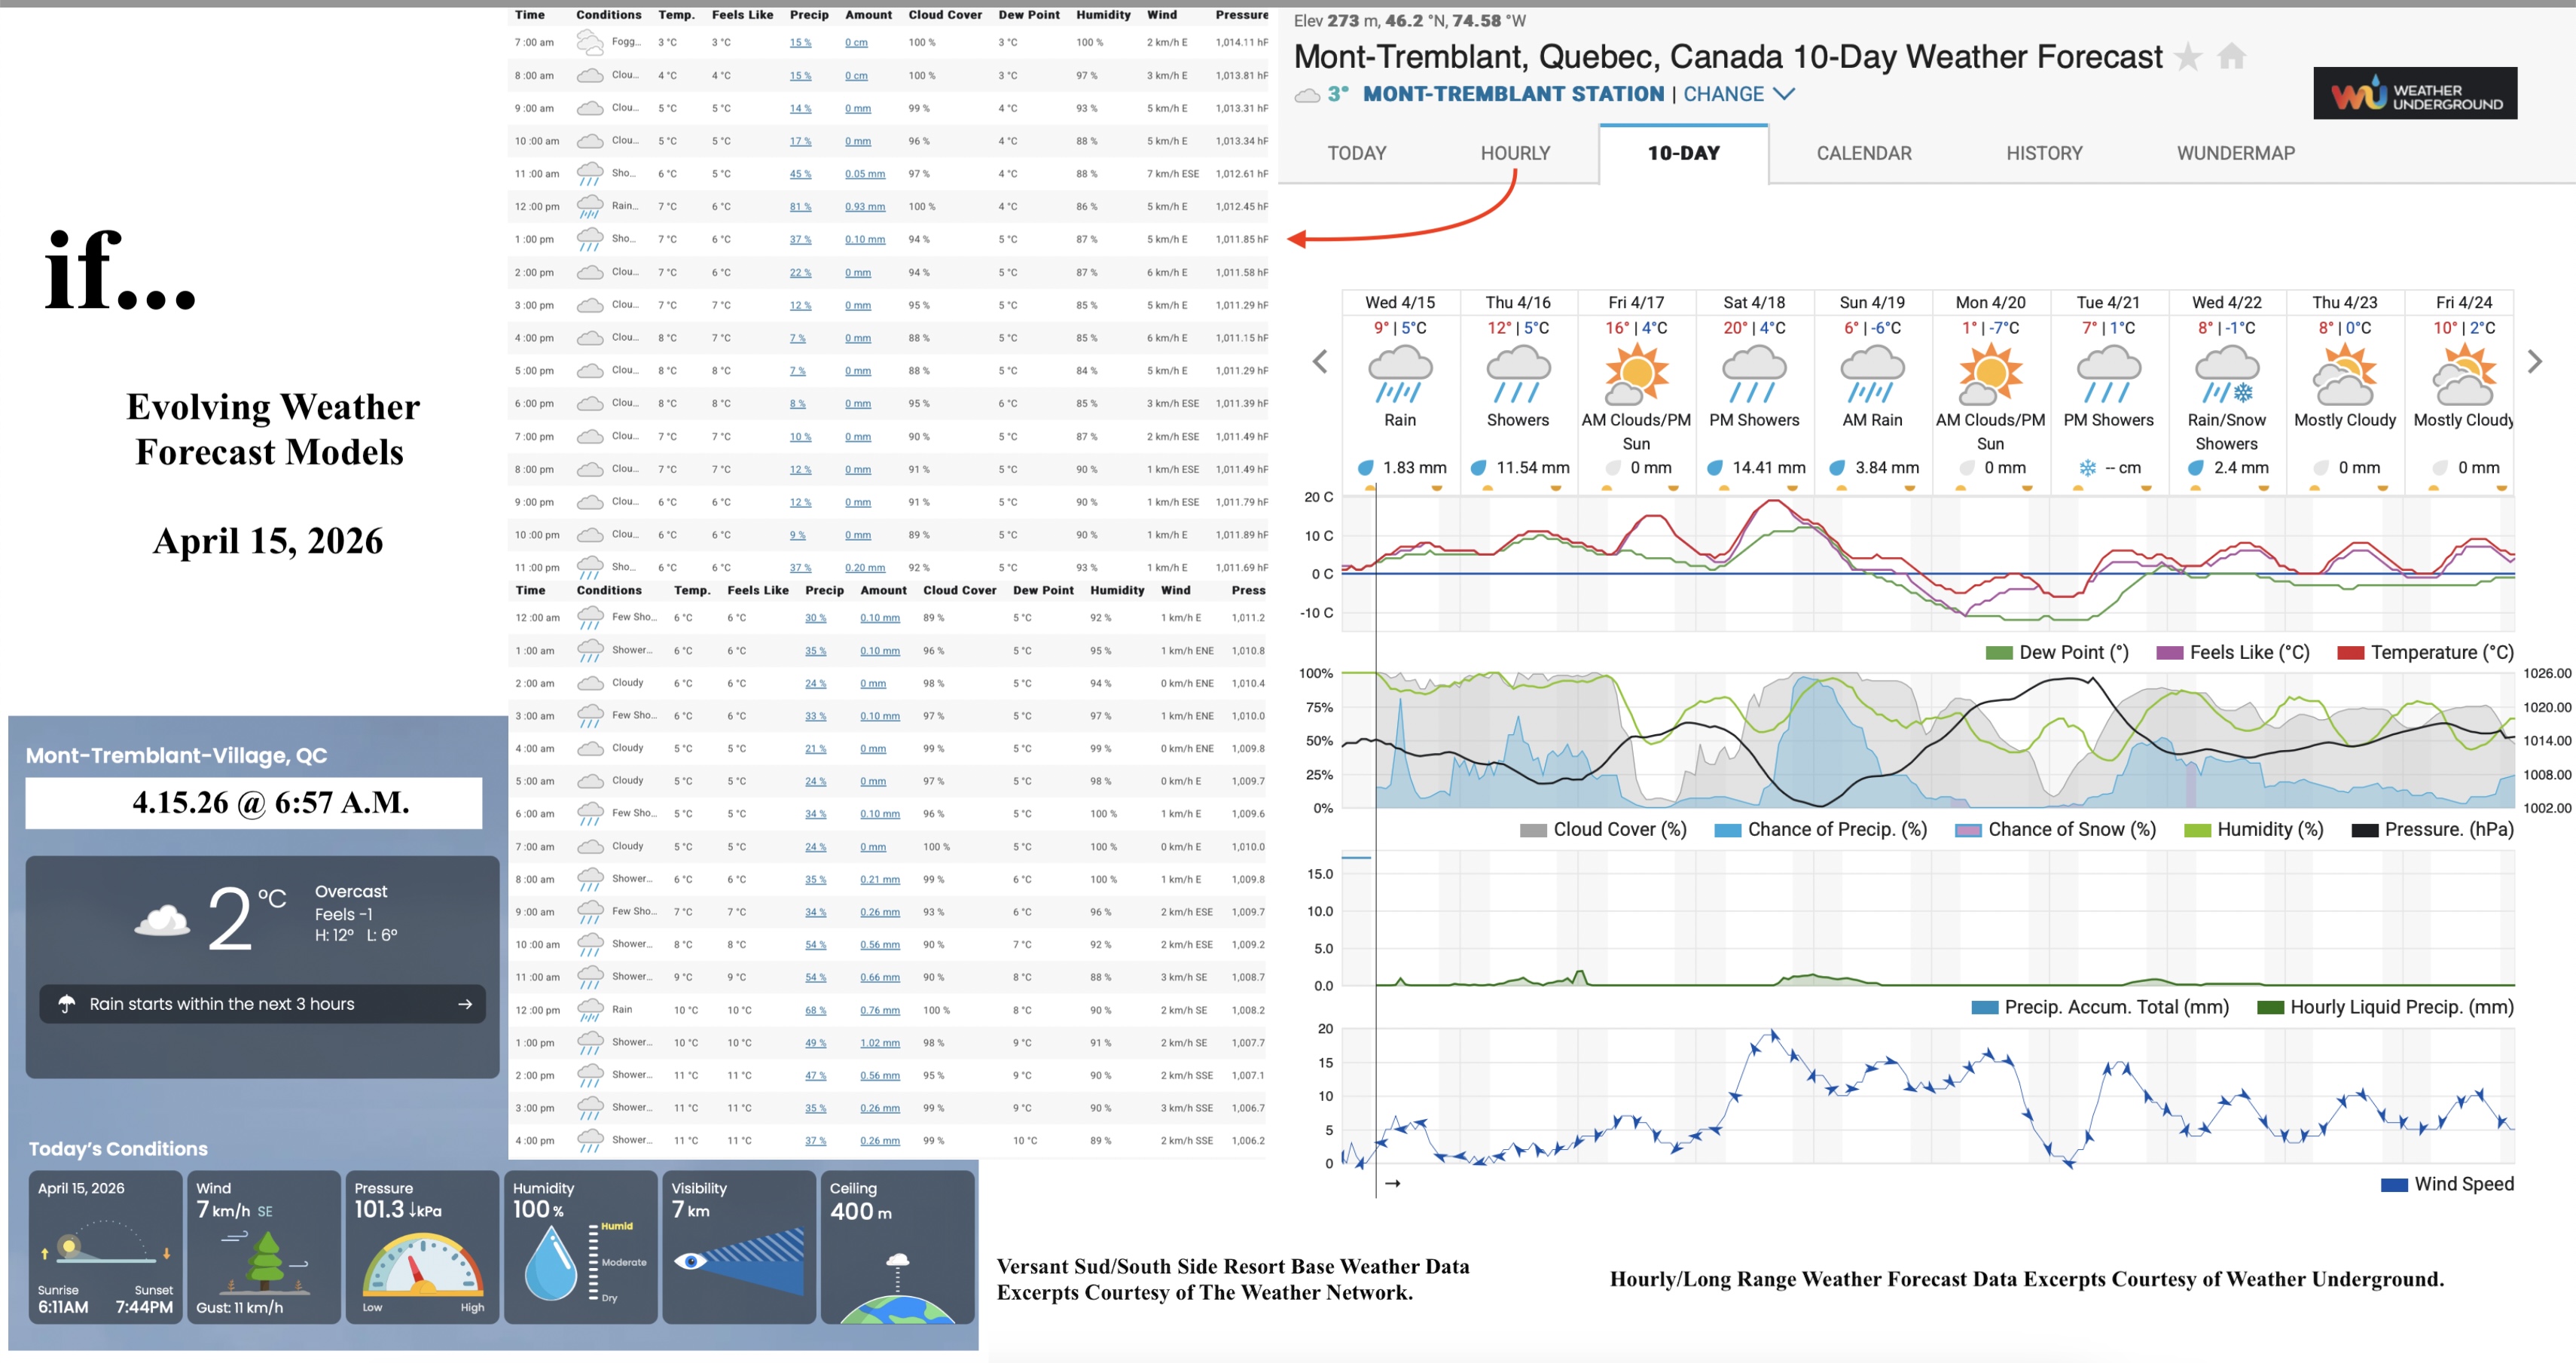Switch to the CALENDAR tab
The height and width of the screenshot is (1363, 2576).
tap(1863, 153)
